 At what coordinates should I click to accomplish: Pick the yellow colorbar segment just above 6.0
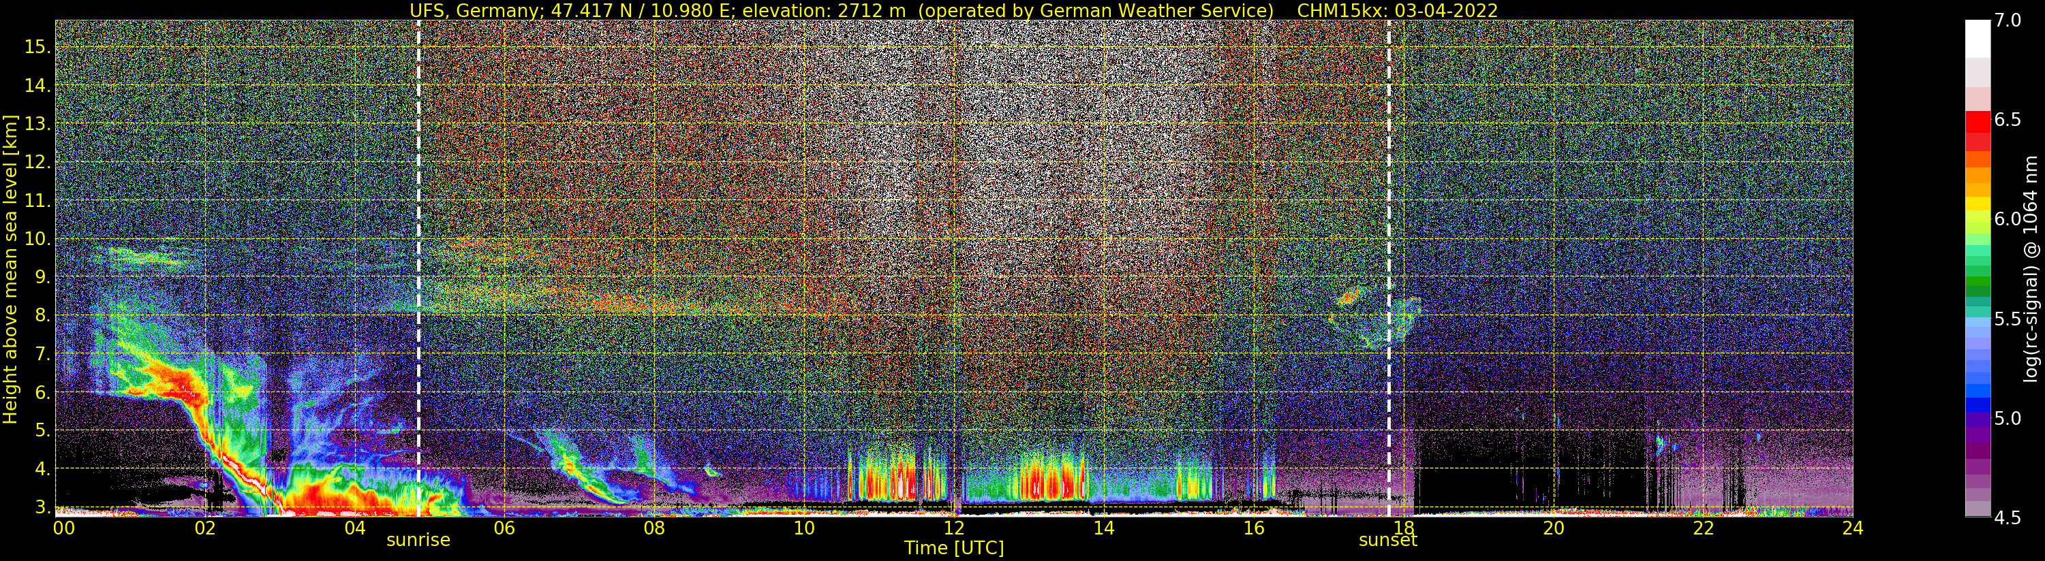pos(1977,204)
